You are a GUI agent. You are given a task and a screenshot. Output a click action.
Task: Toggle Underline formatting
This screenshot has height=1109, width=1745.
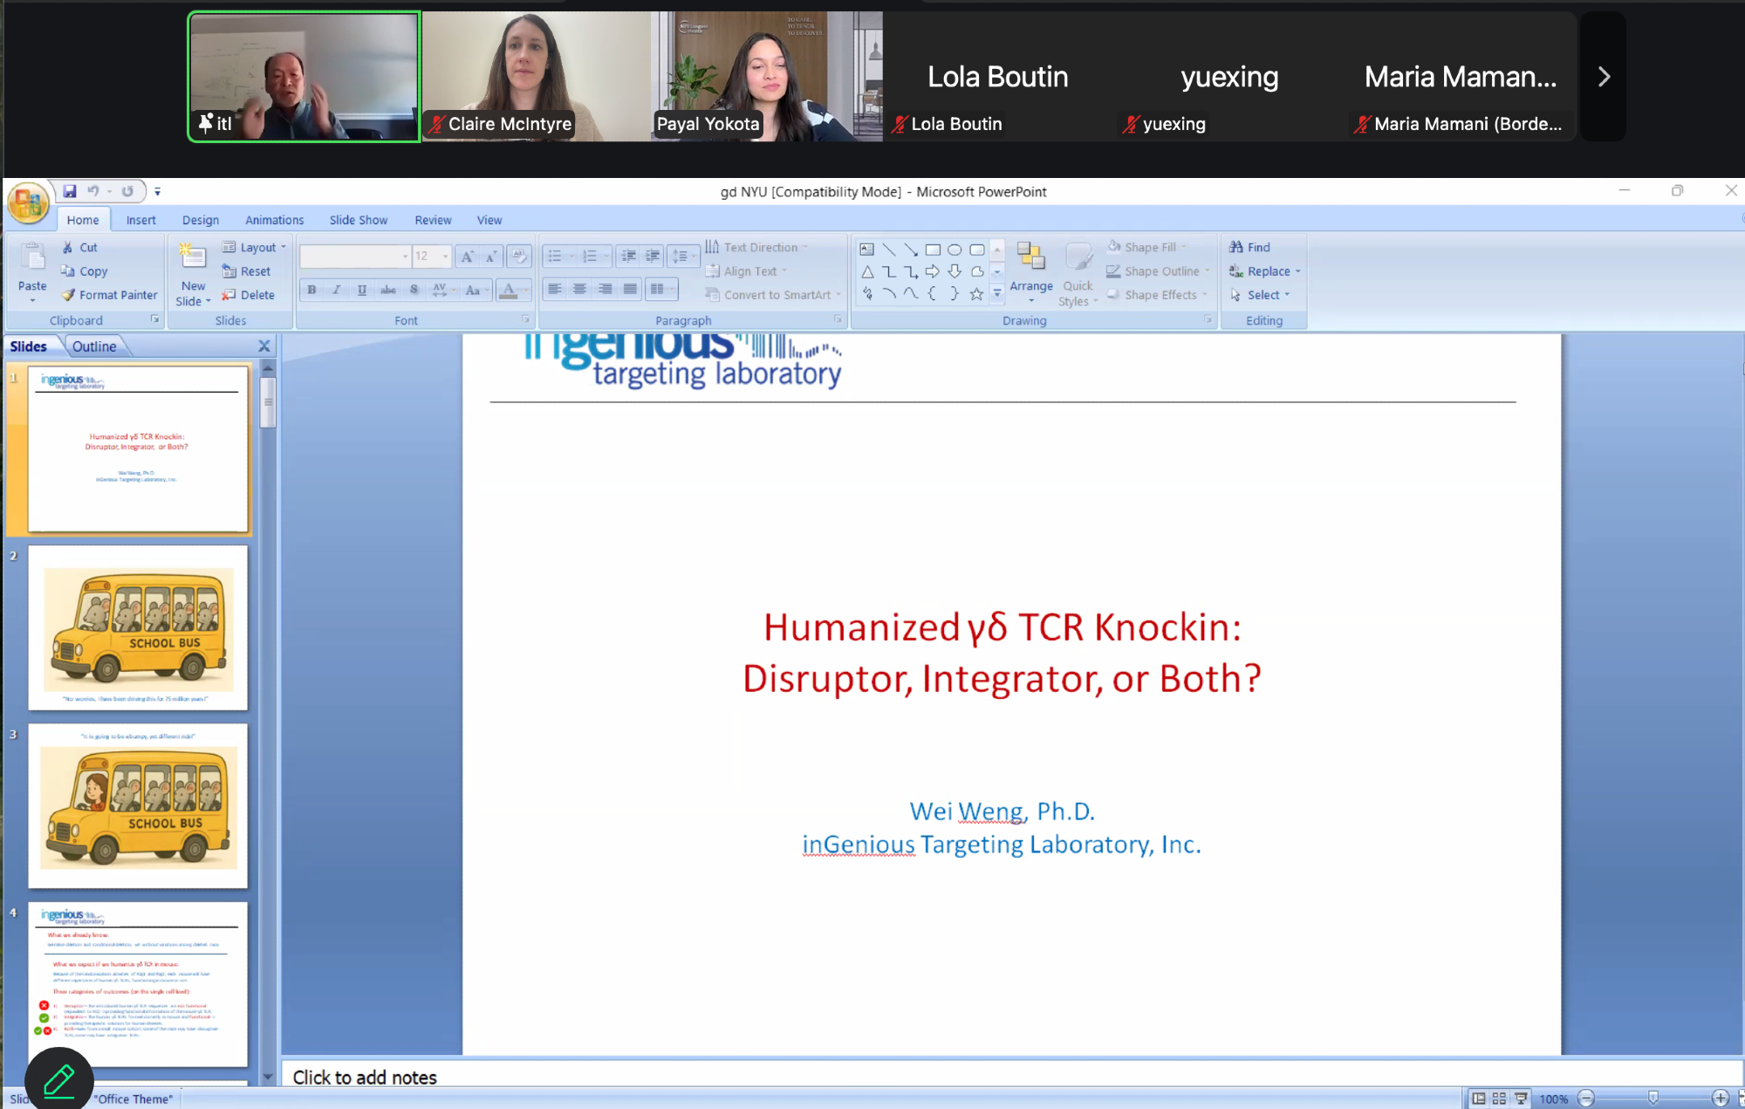(362, 290)
